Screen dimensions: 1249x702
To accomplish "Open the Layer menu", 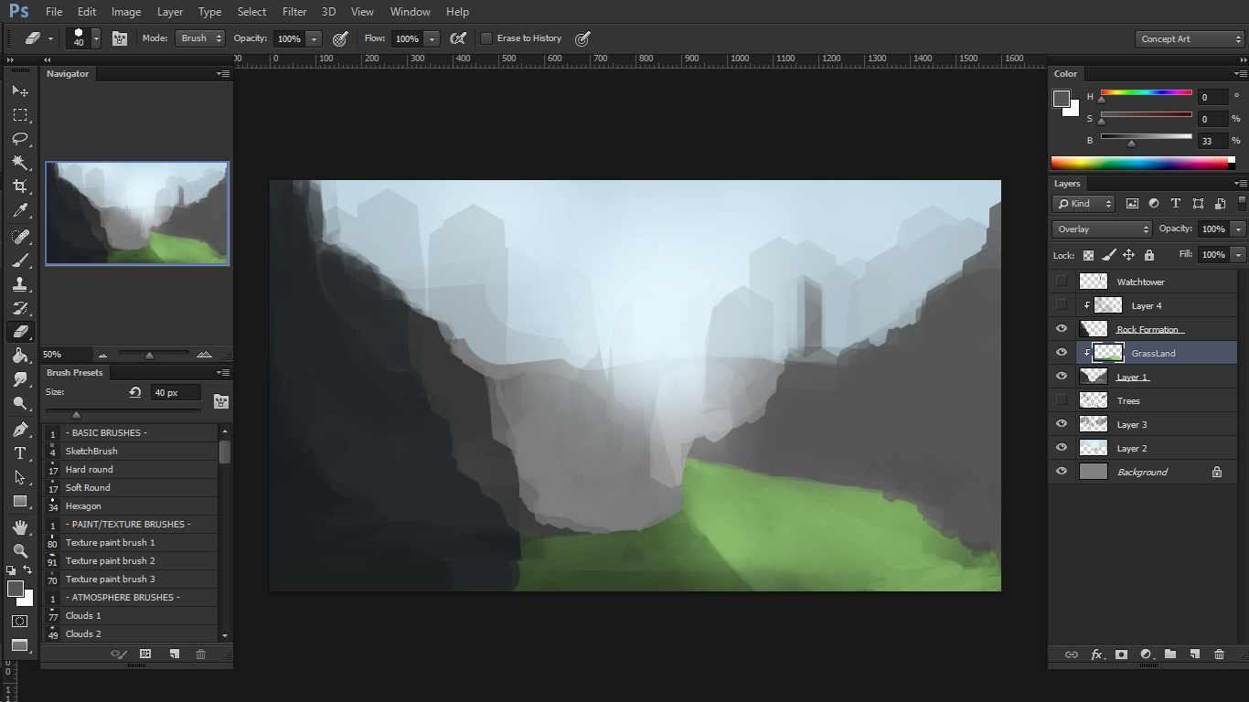I will [x=170, y=12].
